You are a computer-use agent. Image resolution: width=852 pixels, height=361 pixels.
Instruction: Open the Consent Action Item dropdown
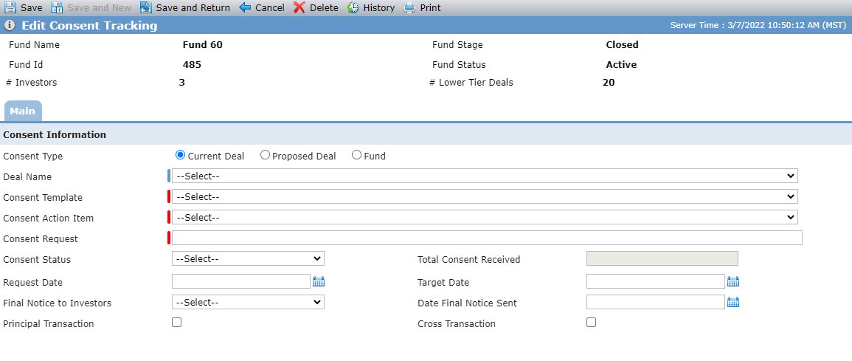485,218
